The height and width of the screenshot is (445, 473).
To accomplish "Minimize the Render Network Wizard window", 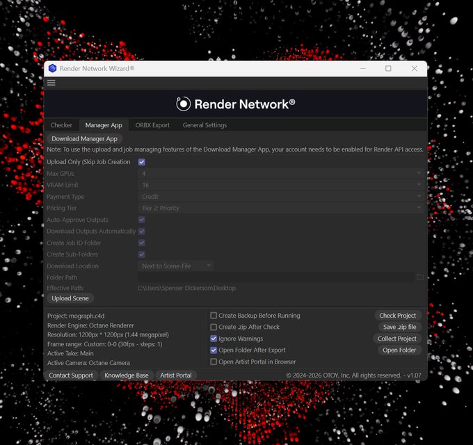I will click(x=363, y=68).
